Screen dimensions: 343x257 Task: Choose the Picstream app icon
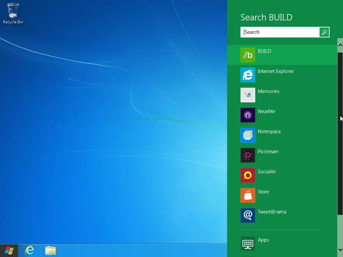248,155
